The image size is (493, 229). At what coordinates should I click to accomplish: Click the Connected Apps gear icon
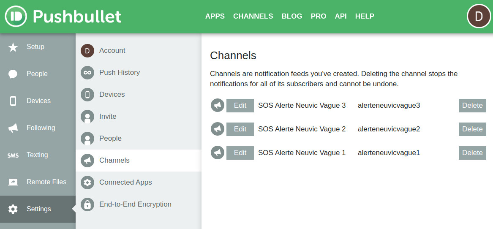coord(87,183)
